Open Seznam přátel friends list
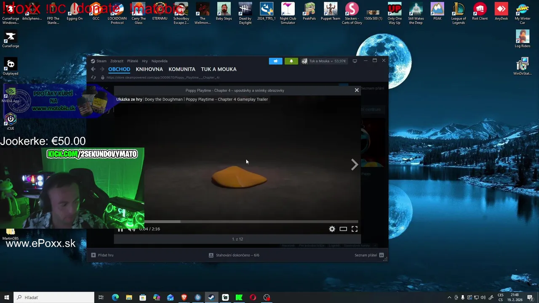Image resolution: width=539 pixels, height=303 pixels. [369, 255]
